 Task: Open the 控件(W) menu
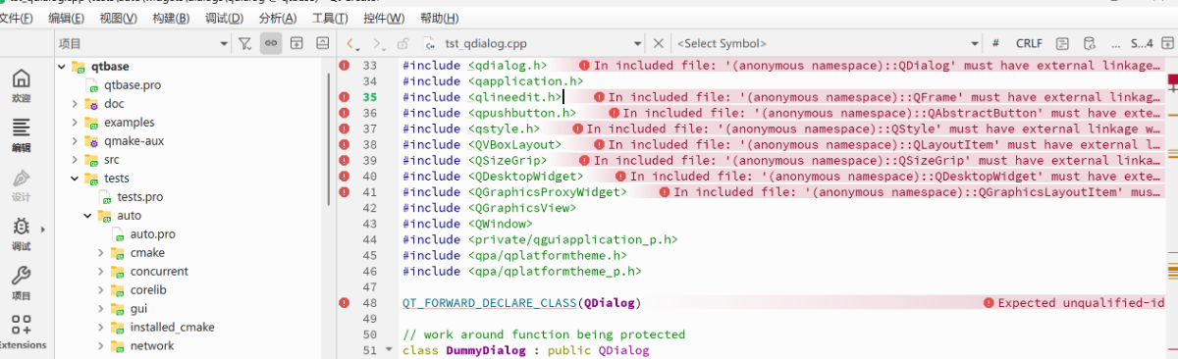point(384,19)
